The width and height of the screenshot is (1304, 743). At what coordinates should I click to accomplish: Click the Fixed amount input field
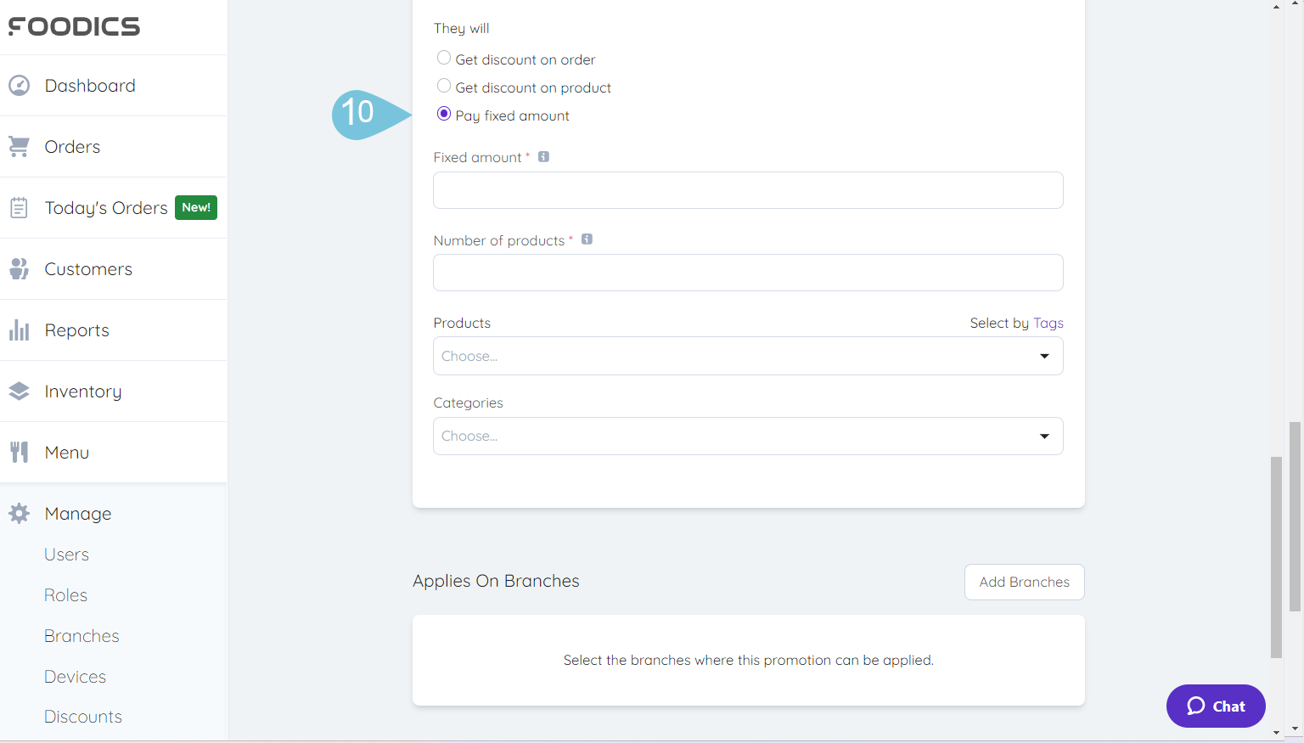(748, 190)
